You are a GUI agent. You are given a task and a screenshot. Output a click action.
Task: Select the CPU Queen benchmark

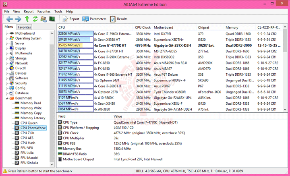point(29,123)
